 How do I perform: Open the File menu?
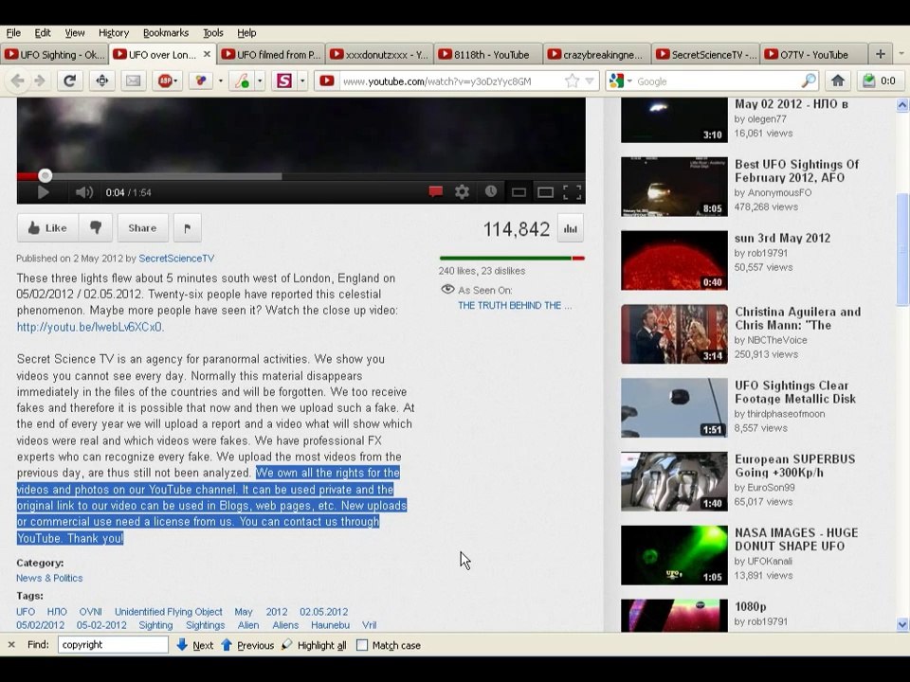coord(12,33)
